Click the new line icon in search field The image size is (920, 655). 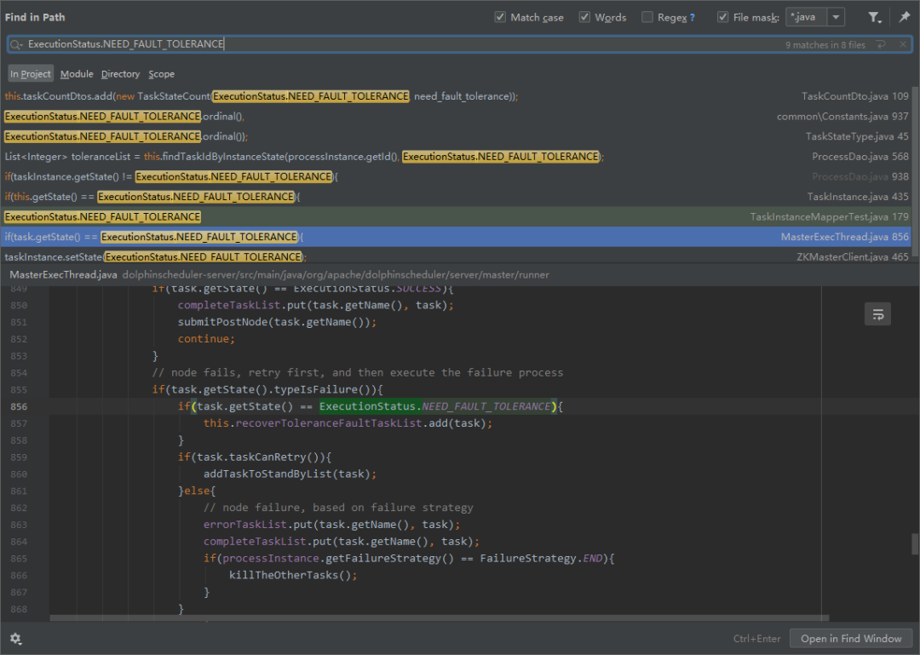pyautogui.click(x=881, y=44)
